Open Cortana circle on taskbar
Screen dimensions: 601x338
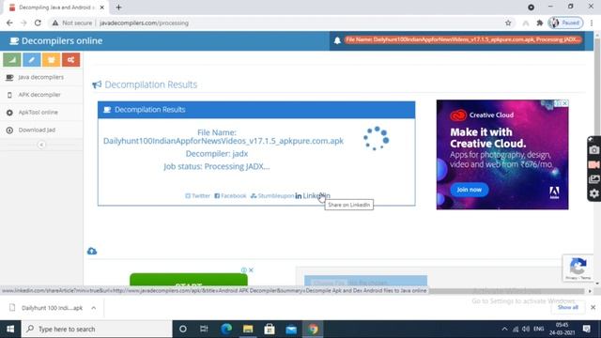(x=183, y=330)
